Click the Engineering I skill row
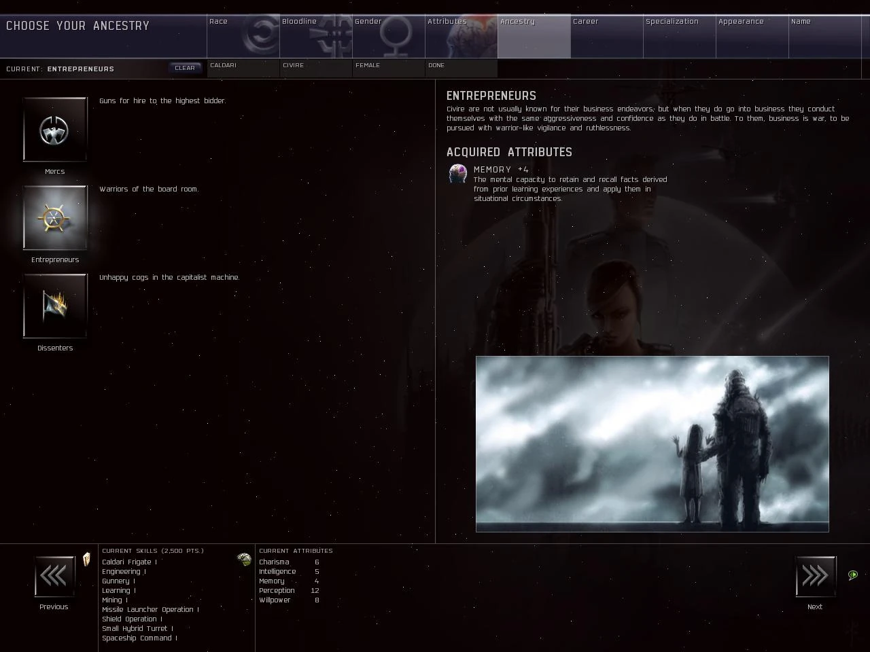This screenshot has height=652, width=870. [x=124, y=571]
